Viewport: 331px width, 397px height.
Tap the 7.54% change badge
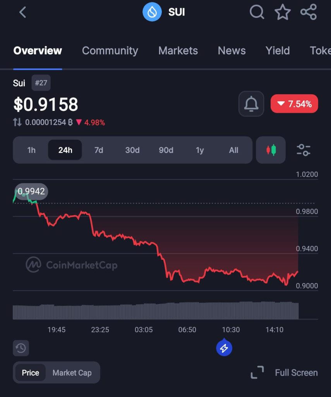point(294,104)
